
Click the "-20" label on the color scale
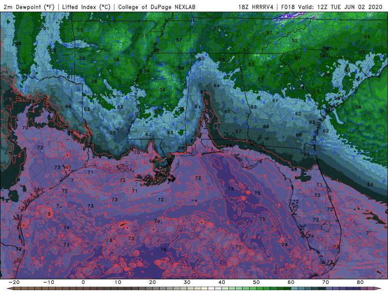(x=14, y=282)
